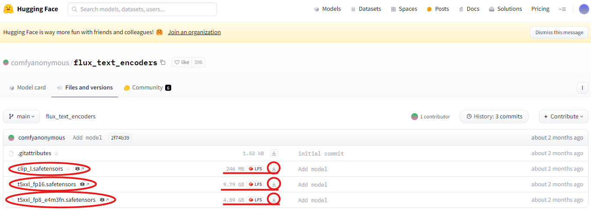Viewport: 591px width, 210px height.
Task: Click the safe-scan shield icon next to .gitattributes
Action: click(56, 153)
